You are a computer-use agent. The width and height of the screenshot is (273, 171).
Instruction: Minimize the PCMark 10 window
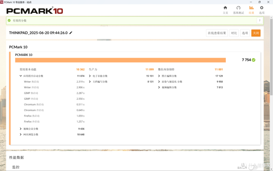[x=251, y=2]
